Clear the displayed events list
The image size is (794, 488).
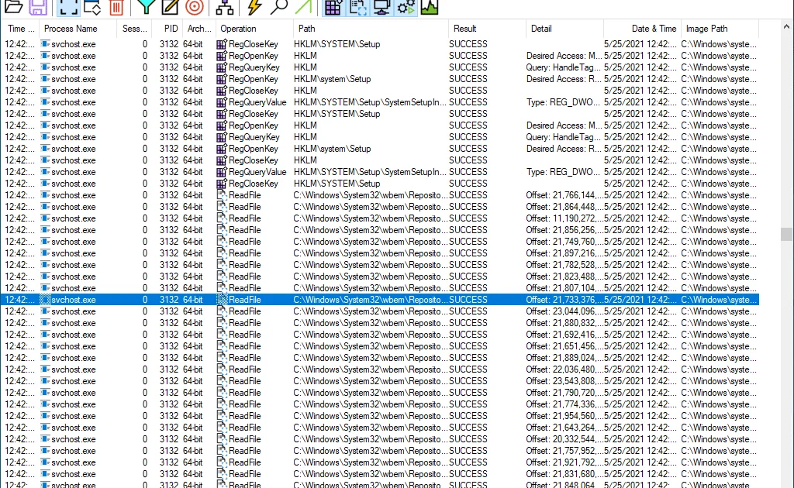point(115,8)
